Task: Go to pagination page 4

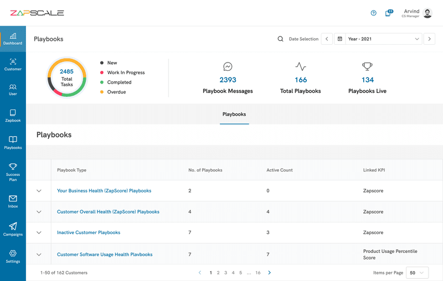Action: click(233, 273)
